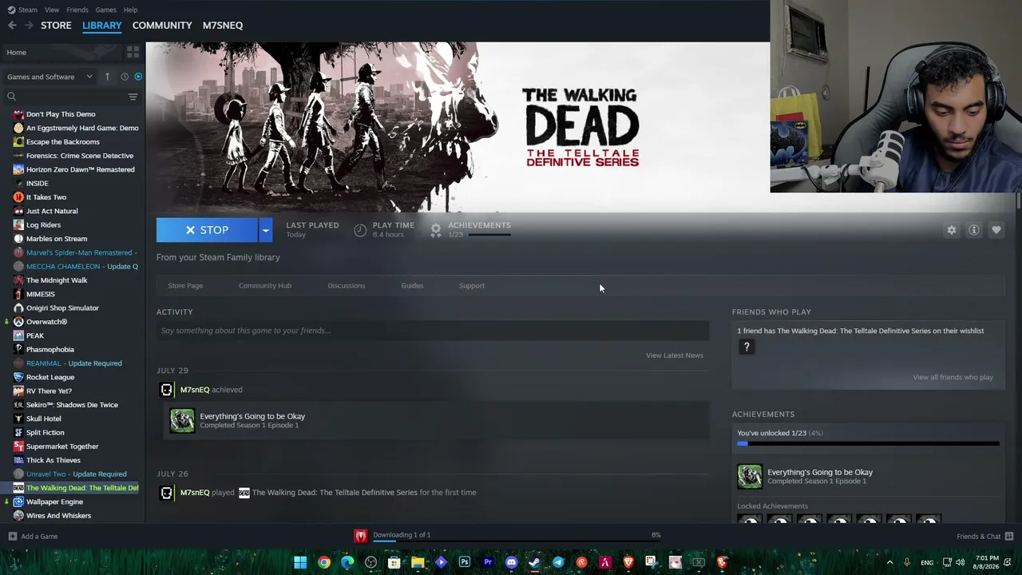Viewport: 1022px width, 575px height.
Task: Open the Discussions link
Action: (x=347, y=286)
